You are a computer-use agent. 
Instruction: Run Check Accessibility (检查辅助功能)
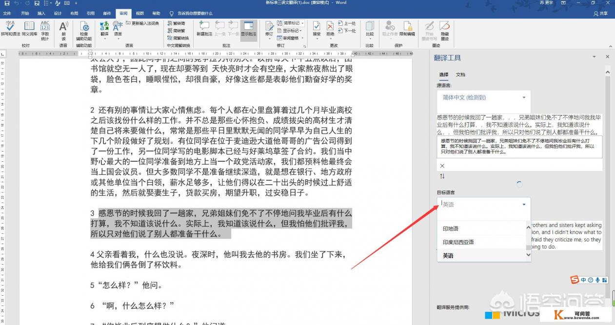(84, 30)
